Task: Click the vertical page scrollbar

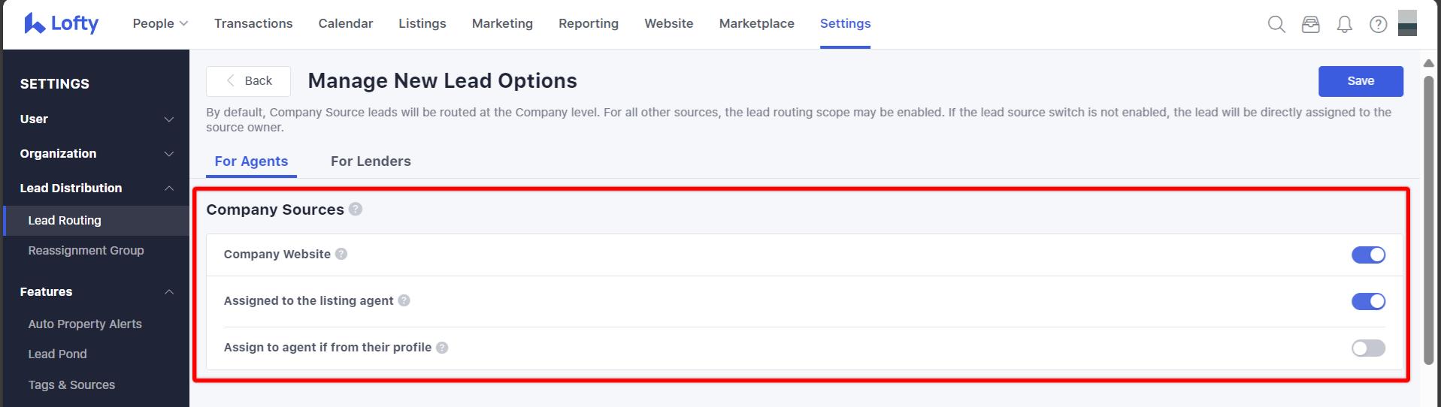Action: point(1428,218)
